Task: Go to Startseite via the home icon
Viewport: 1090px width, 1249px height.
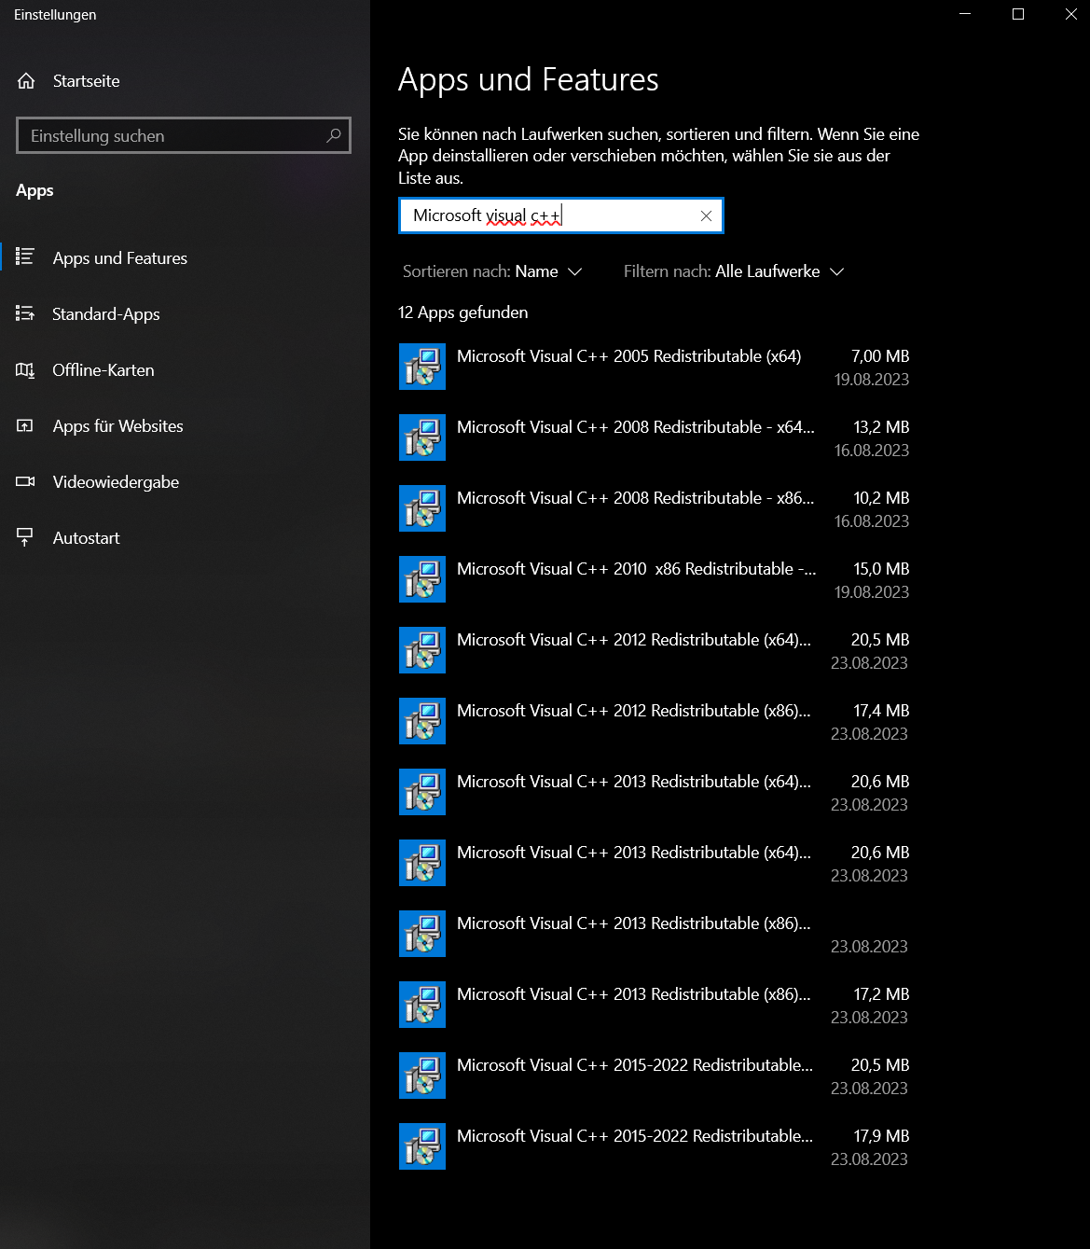Action: click(x=26, y=81)
